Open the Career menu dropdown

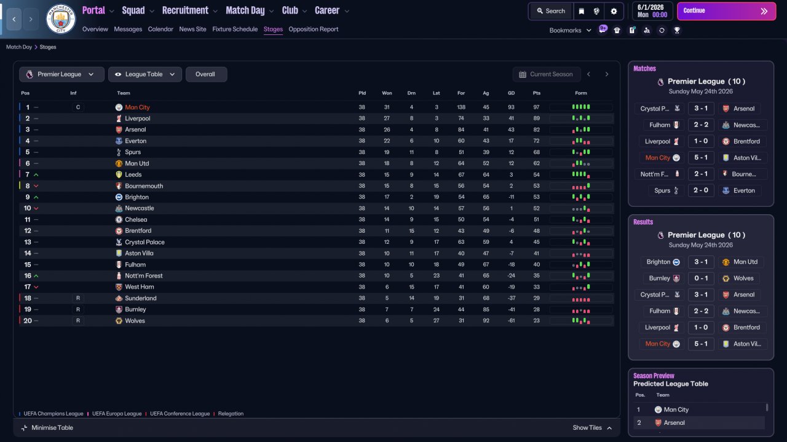pyautogui.click(x=332, y=10)
